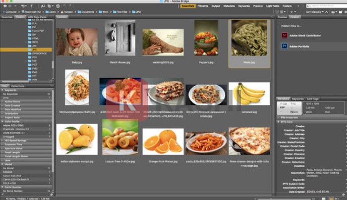Screen dimensions: 347x200
Task: Open the Sort Manually dropdown
Action: pos(315,12)
